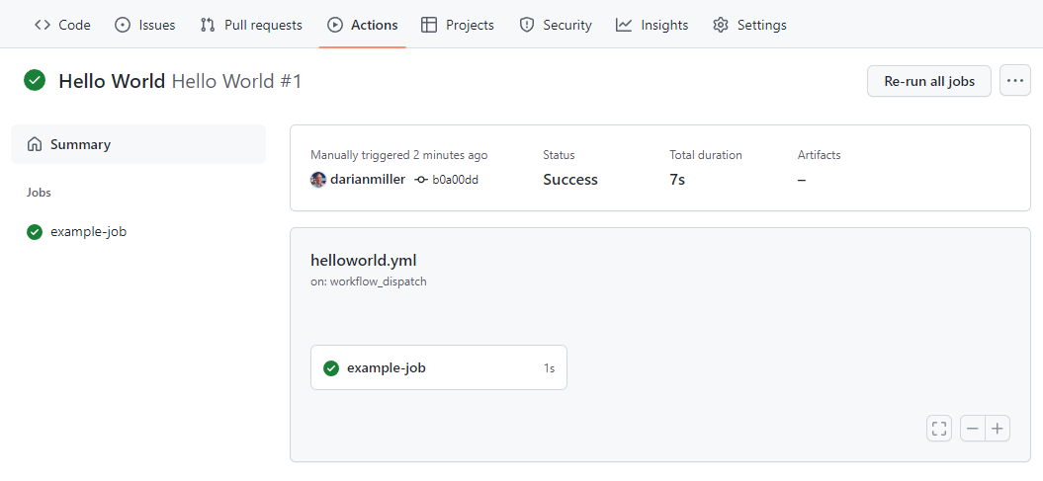Click the helloworld.yml workflow file name
Image resolution: width=1043 pixels, height=481 pixels.
click(363, 260)
